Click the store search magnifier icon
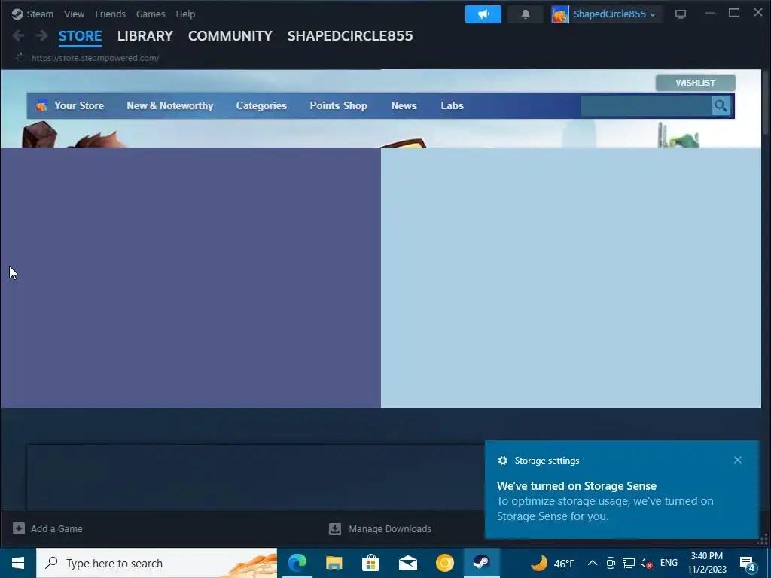771x578 pixels. pos(721,105)
